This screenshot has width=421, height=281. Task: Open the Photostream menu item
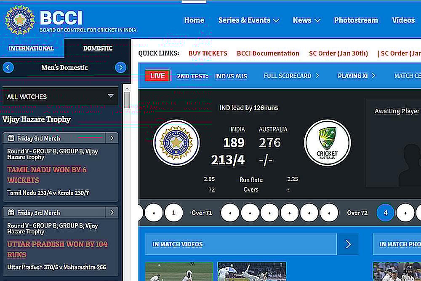tap(356, 20)
